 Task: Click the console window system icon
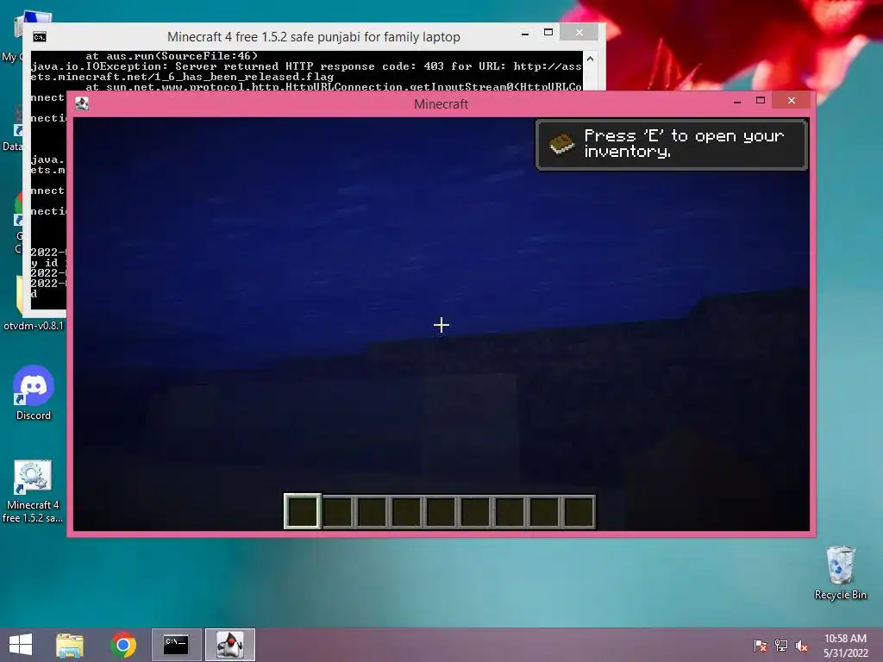pos(40,37)
